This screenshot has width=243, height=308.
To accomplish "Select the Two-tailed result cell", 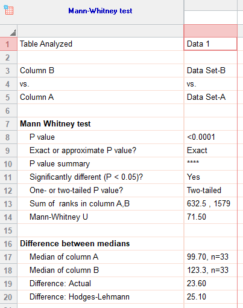I will point(210,191).
